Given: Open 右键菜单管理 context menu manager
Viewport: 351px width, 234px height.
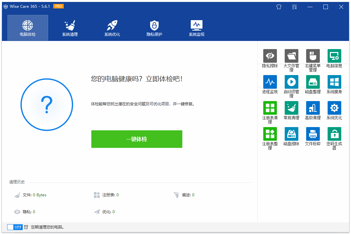Looking at the screenshot, I should (x=313, y=56).
